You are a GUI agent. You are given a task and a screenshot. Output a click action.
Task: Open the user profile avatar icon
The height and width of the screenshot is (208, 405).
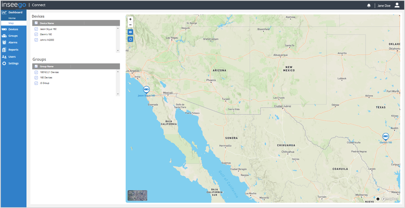(397, 5)
